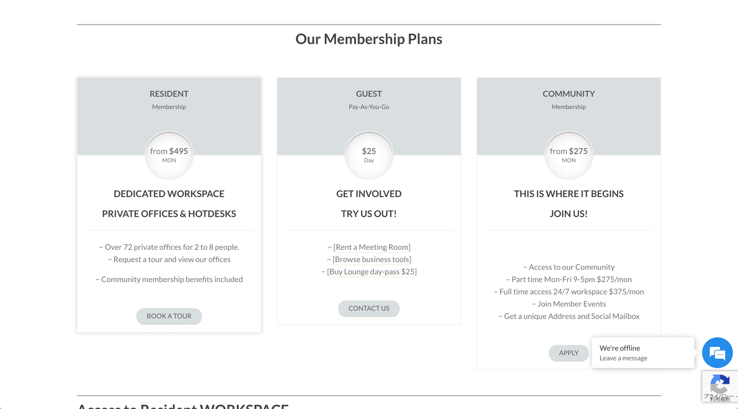Select the from $275 price circle
The height and width of the screenshot is (409, 738).
point(568,155)
